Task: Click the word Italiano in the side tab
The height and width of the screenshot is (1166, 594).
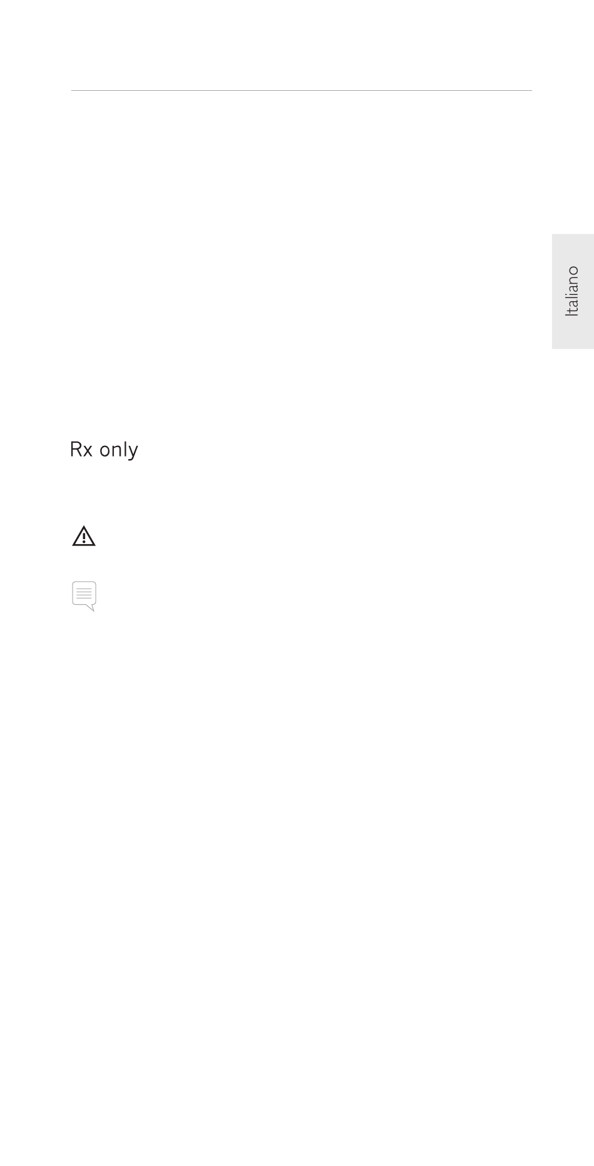Action: (x=572, y=291)
